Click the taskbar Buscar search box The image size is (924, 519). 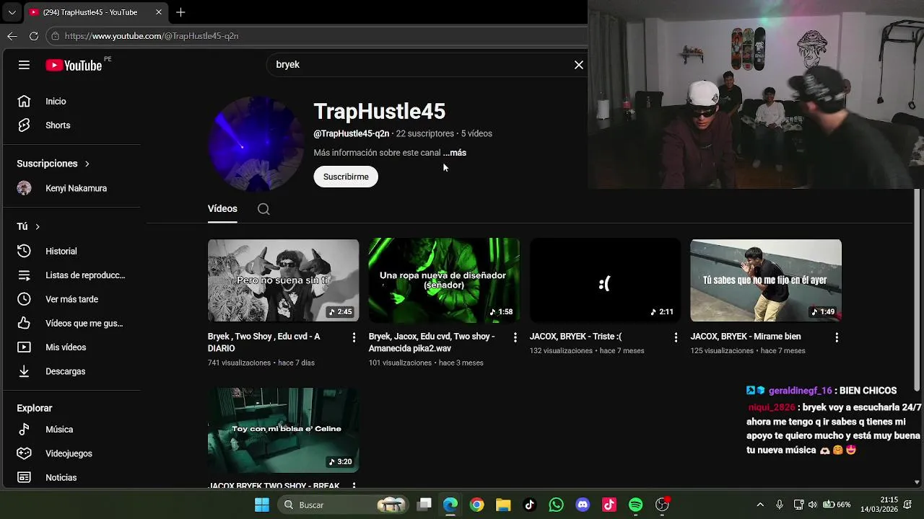[x=342, y=505]
